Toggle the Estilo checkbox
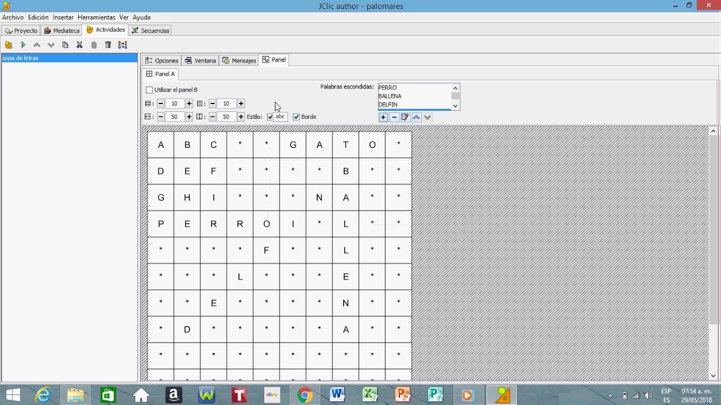Viewport: 721px width, 405px height. pyautogui.click(x=270, y=117)
